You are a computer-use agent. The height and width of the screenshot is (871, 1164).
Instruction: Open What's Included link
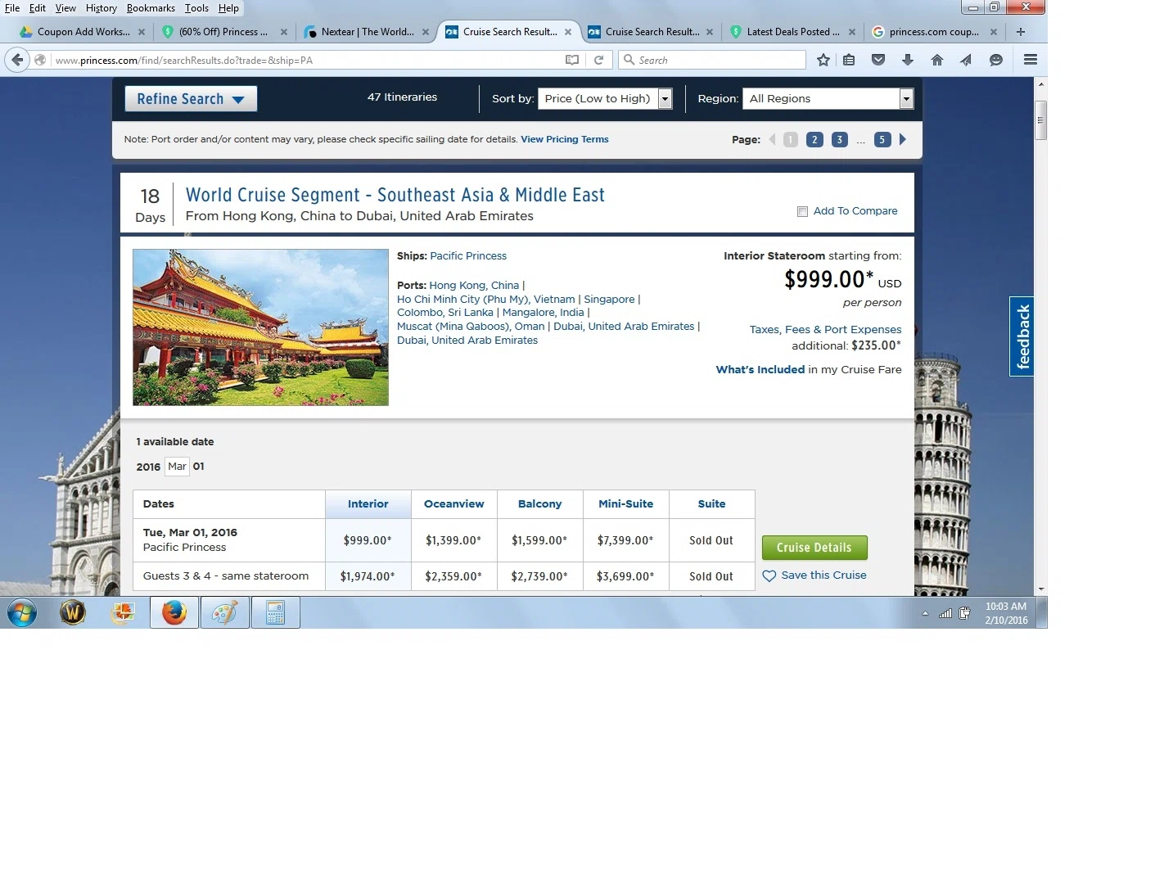760,370
